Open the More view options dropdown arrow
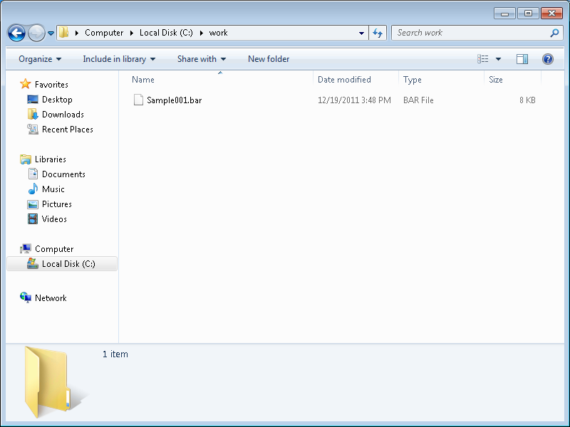Image resolution: width=570 pixels, height=427 pixels. [498, 59]
